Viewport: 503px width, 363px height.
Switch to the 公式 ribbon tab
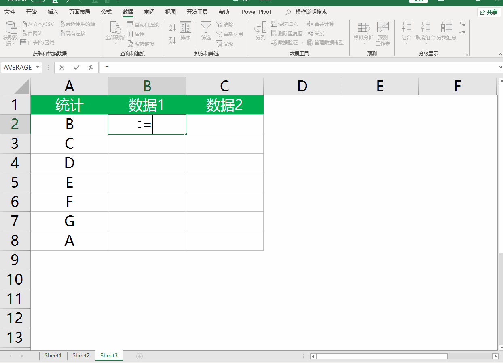coord(106,12)
